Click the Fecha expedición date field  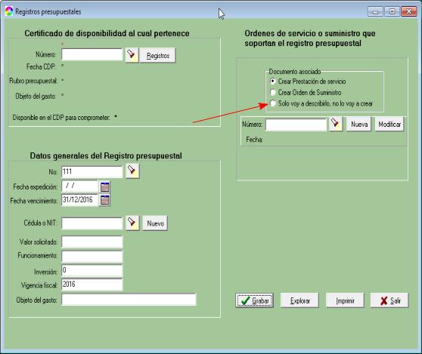(x=79, y=186)
